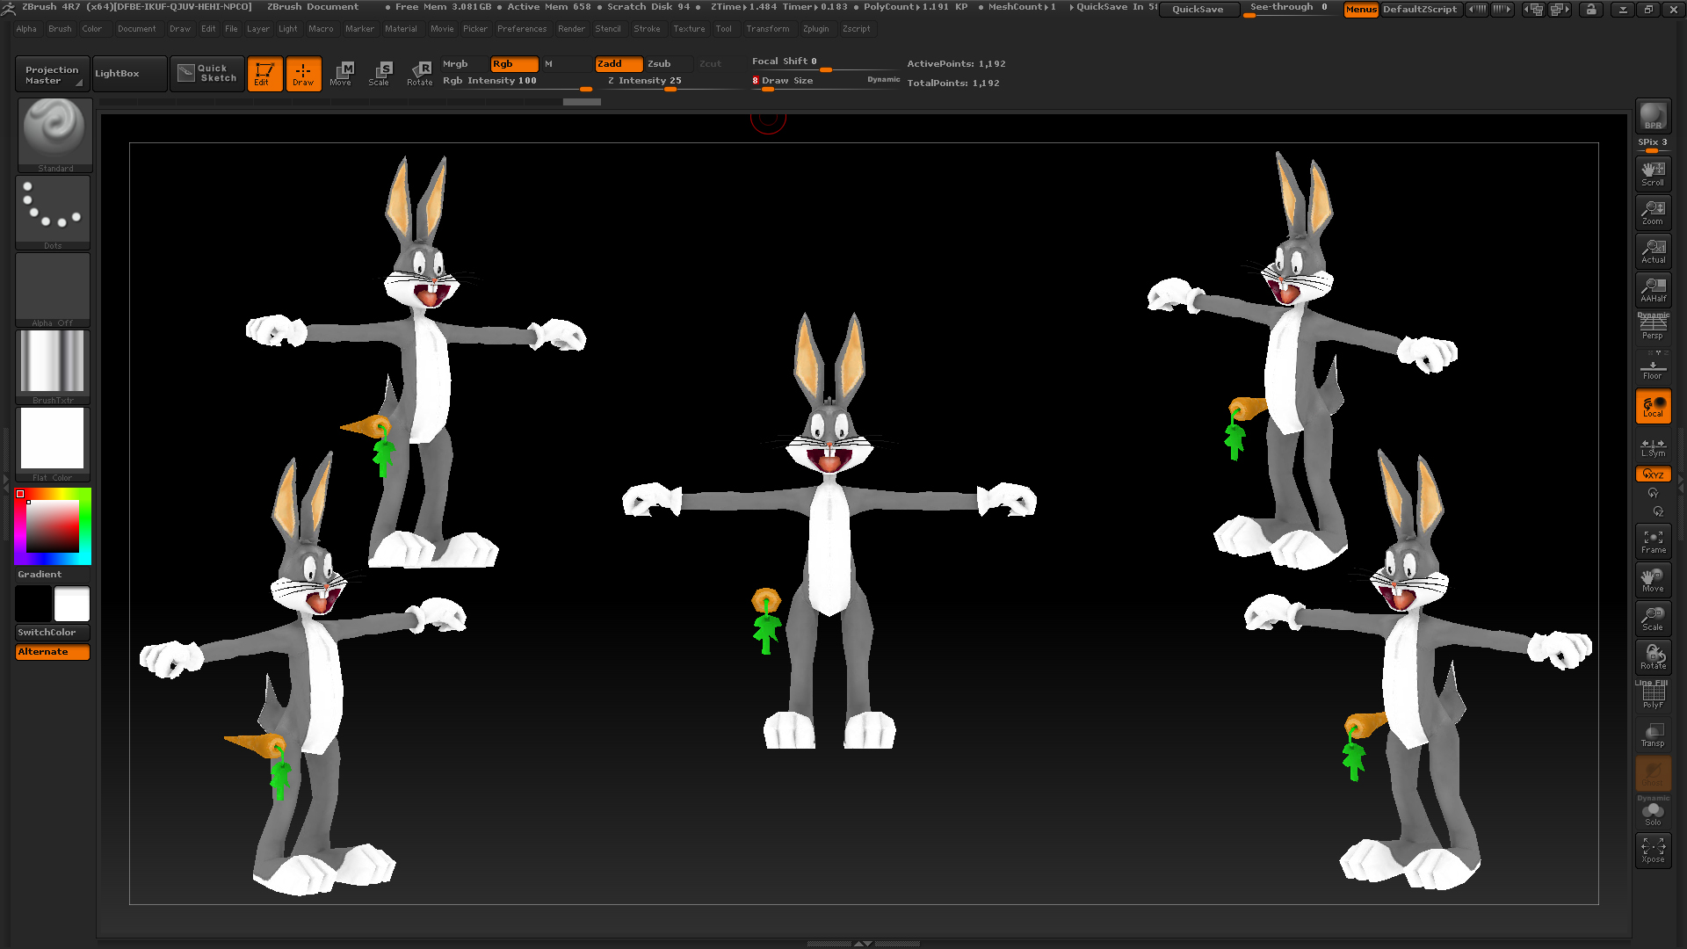This screenshot has height=949, width=1687.
Task: Open the BrushTxtr texture picker
Action: 53,367
